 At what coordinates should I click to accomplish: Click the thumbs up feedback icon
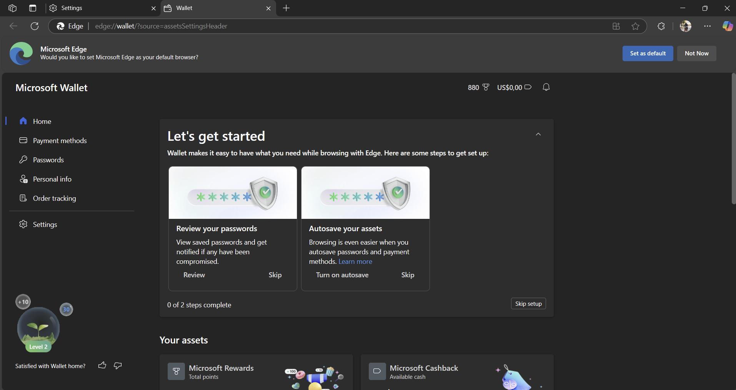click(x=102, y=365)
